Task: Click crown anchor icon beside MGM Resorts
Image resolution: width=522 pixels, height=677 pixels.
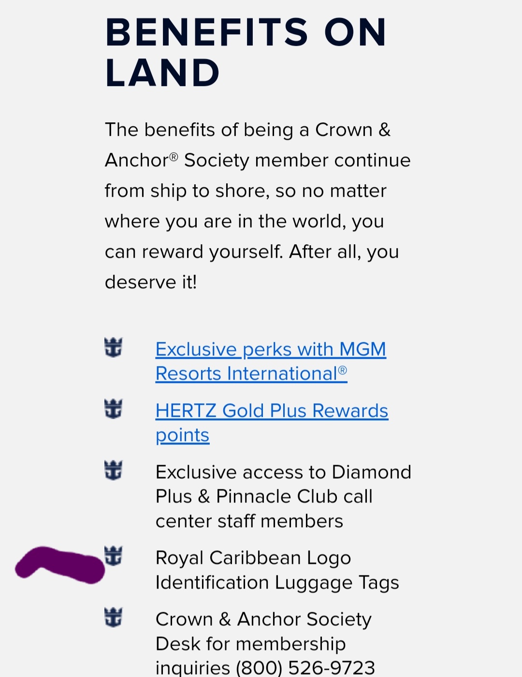Action: tap(114, 347)
